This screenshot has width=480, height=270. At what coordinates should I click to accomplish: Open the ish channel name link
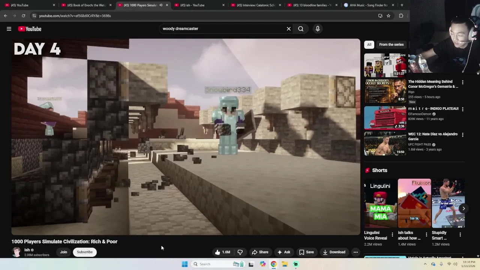coord(27,250)
